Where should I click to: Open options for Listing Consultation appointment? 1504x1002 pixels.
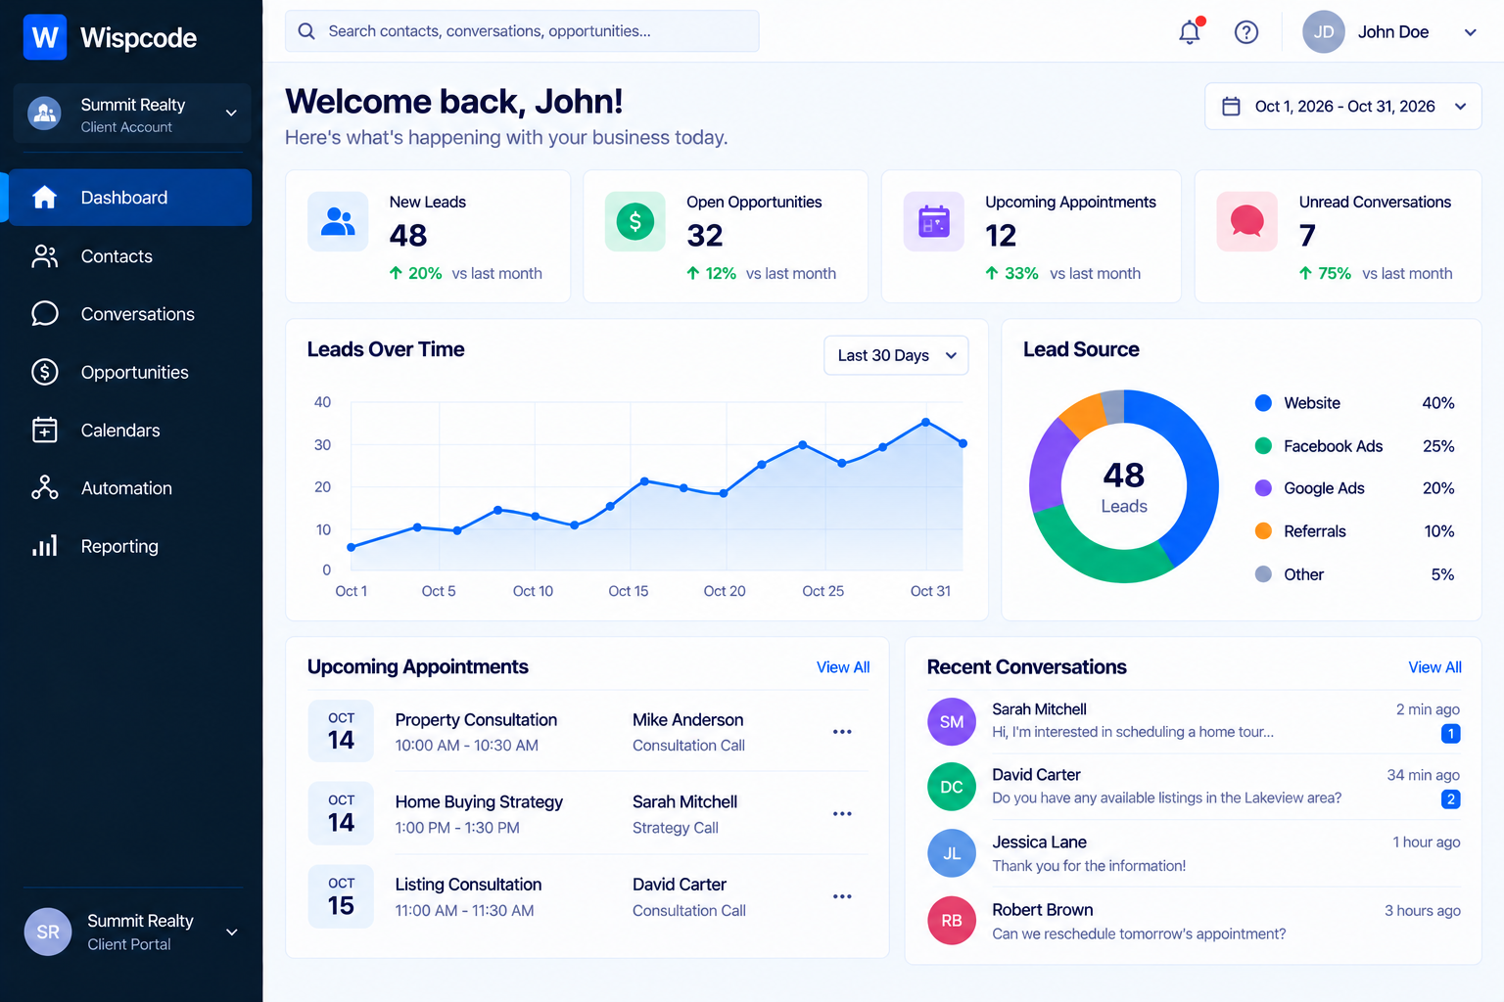(x=842, y=896)
